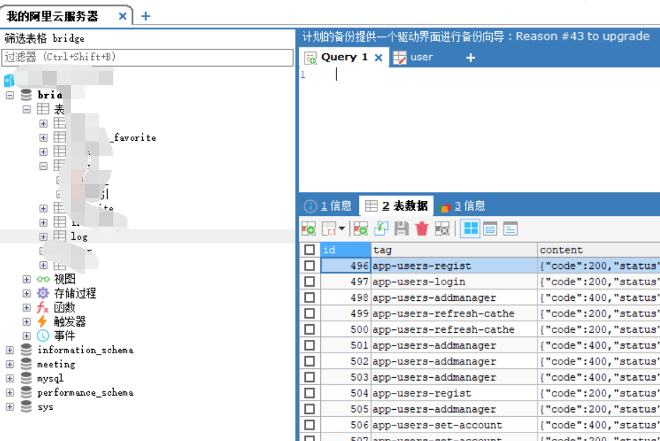Viewport: 660px width, 441px height.
Task: Check the row 497 checkbox
Action: (x=309, y=282)
